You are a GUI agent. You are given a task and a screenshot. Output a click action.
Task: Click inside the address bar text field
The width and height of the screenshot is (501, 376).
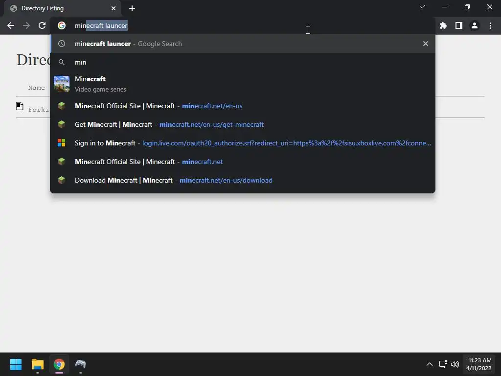(x=243, y=25)
